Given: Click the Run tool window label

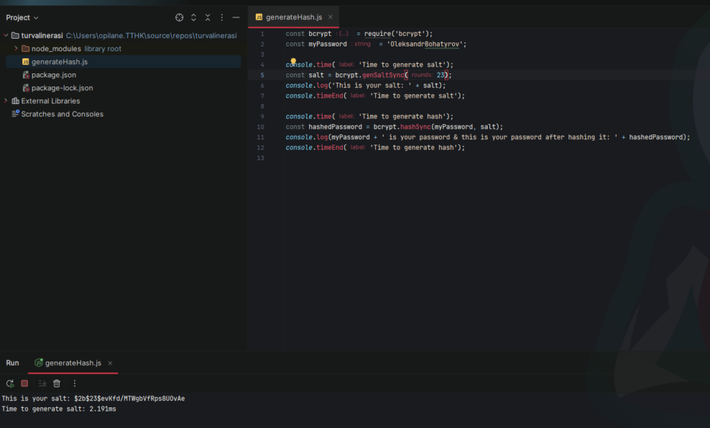Looking at the screenshot, I should tap(12, 363).
